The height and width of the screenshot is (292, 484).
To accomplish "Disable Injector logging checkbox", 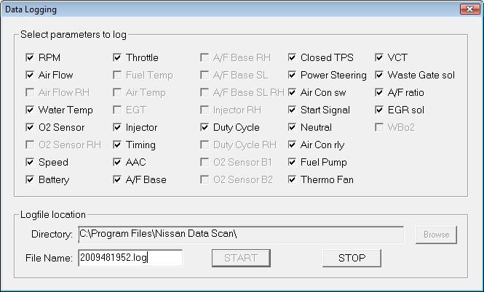I will [117, 127].
